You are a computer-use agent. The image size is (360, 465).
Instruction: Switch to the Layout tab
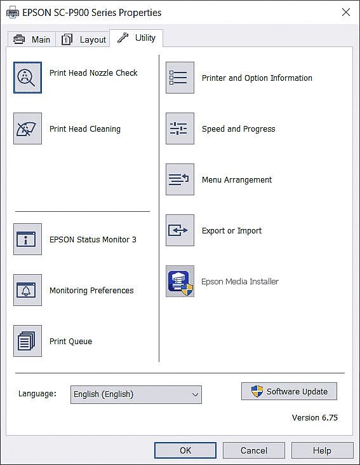point(83,39)
